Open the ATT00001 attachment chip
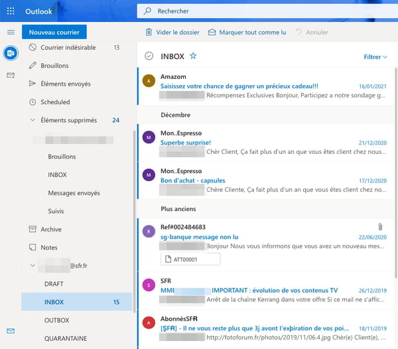Viewport: 398px width, 349px height. [190, 259]
